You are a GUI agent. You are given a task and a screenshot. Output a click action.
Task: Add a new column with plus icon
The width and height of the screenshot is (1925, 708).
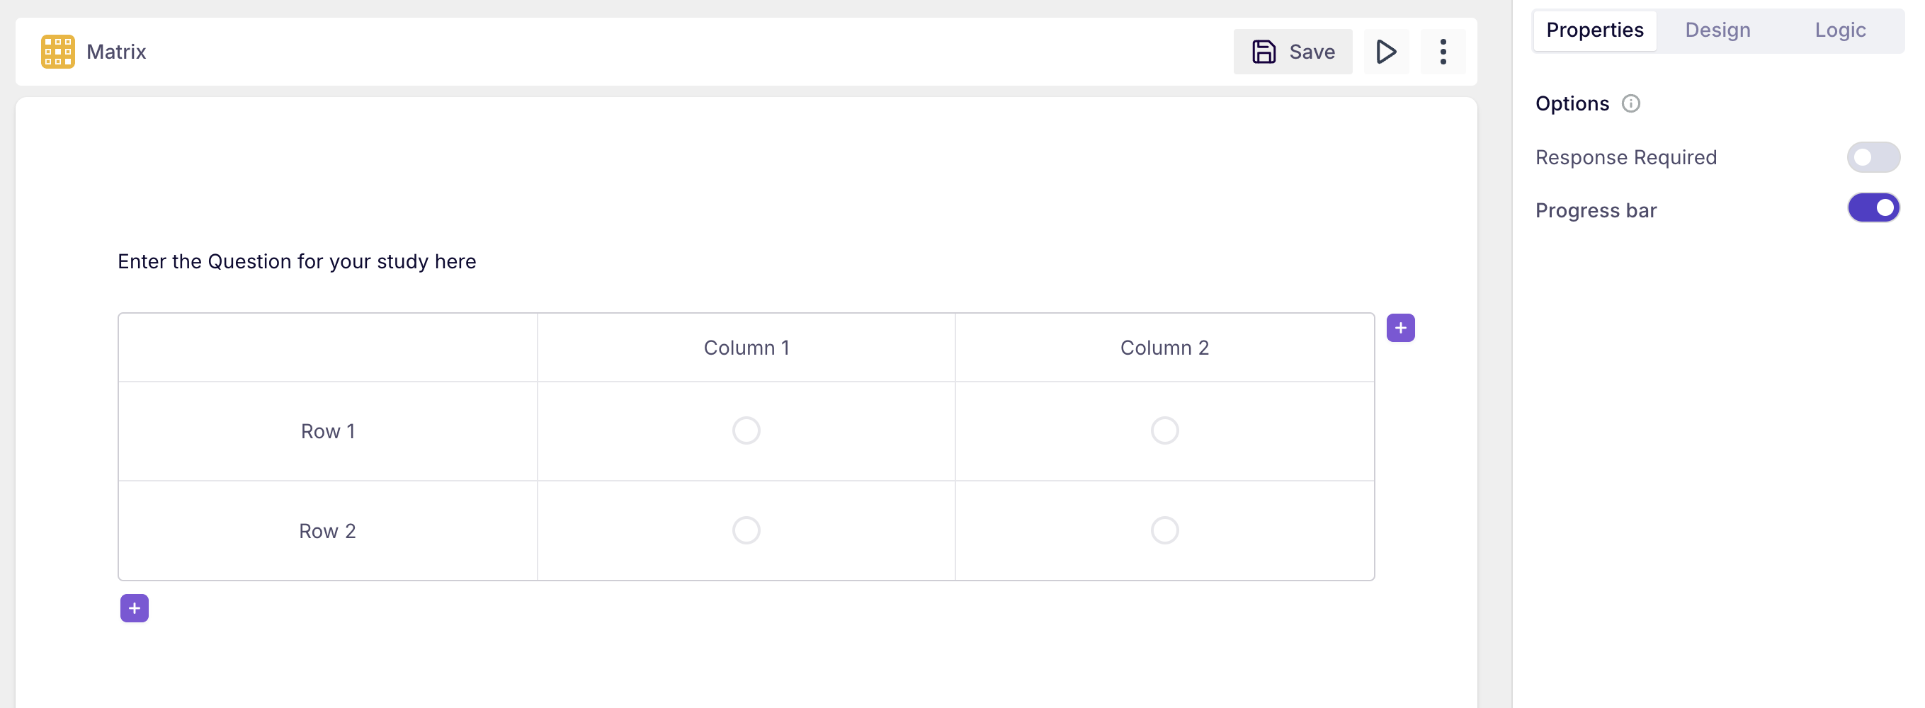pos(1400,328)
